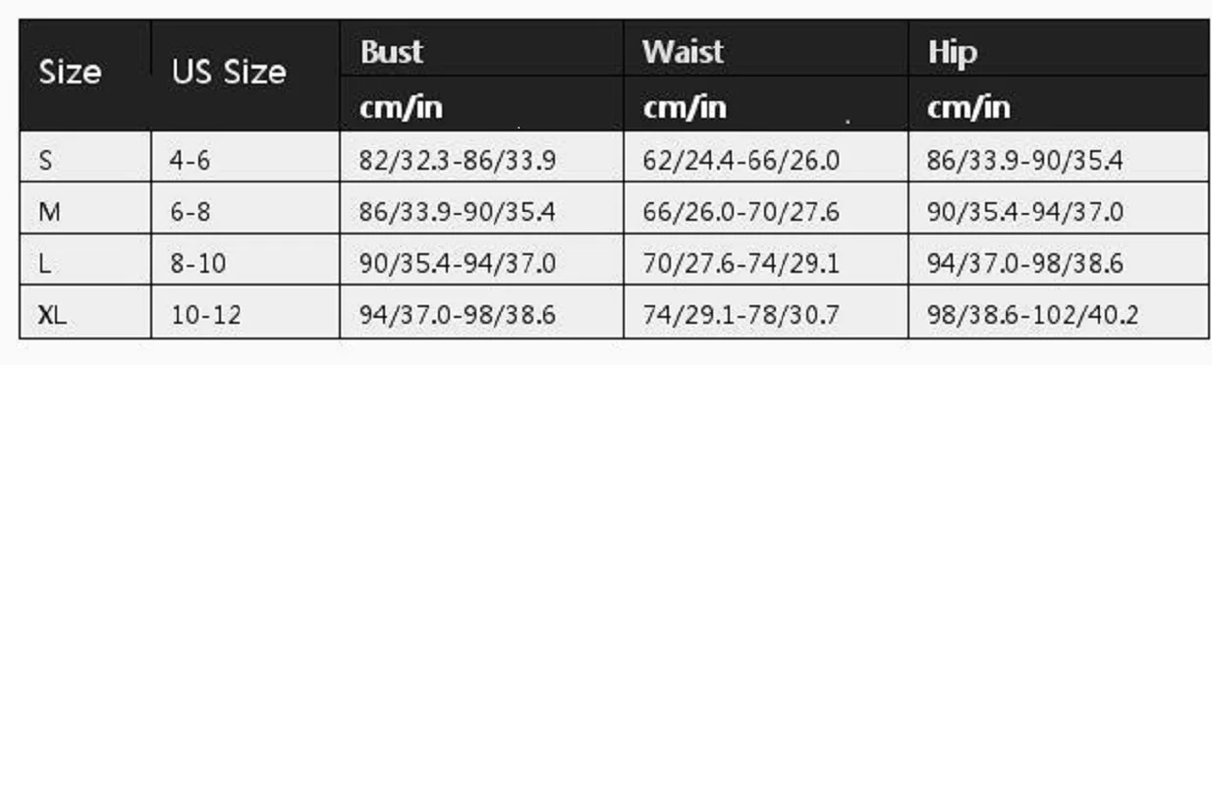Click waist measurement 74/29.1-78/30.7

[742, 315]
